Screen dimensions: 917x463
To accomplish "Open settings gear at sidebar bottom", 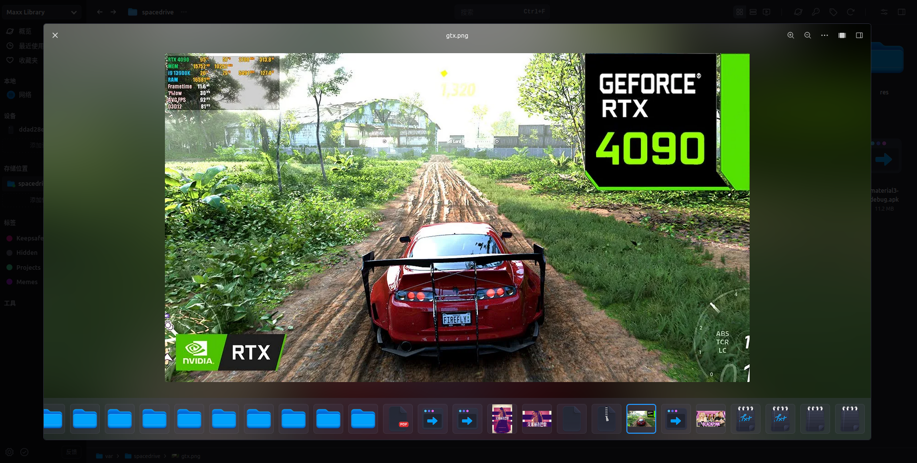I will point(9,452).
